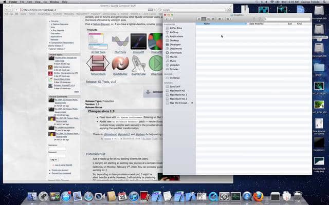Open the Finder menu in menu bar
The image size is (329, 205).
tap(13, 2)
